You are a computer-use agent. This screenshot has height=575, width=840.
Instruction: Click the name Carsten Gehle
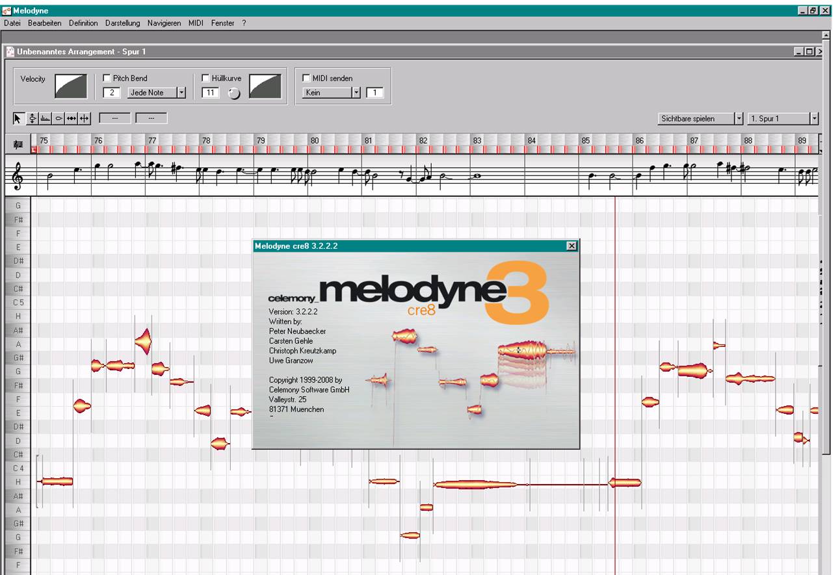point(291,341)
